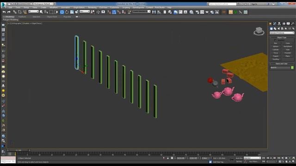Select the Select and Link tool
This screenshot has height=166, width=296.
coord(14,12)
